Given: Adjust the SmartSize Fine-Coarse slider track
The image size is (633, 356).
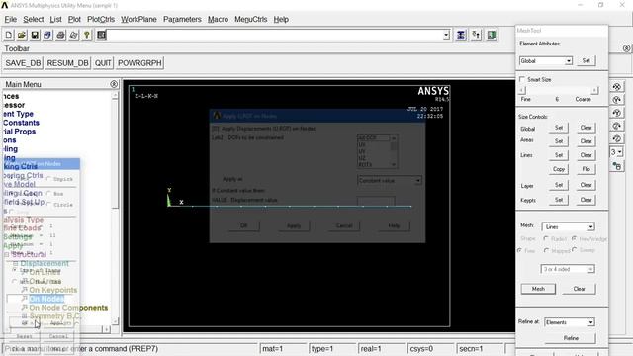Looking at the screenshot, I should click(x=558, y=90).
